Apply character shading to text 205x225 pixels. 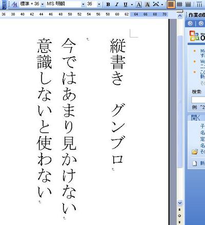point(147,4)
